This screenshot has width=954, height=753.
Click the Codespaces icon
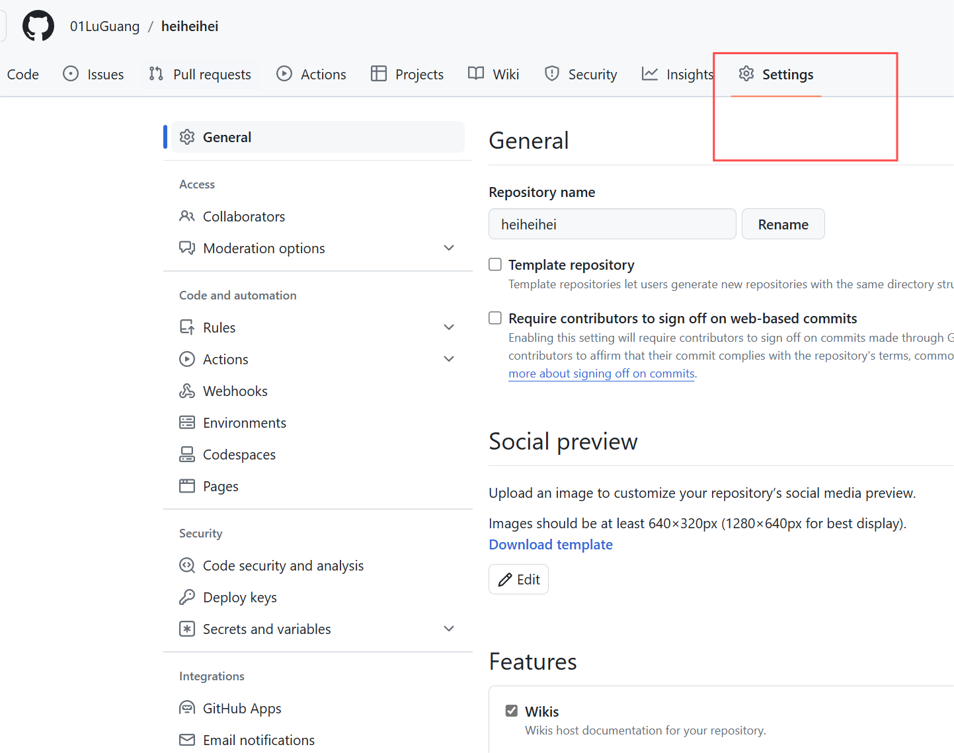pyautogui.click(x=187, y=454)
